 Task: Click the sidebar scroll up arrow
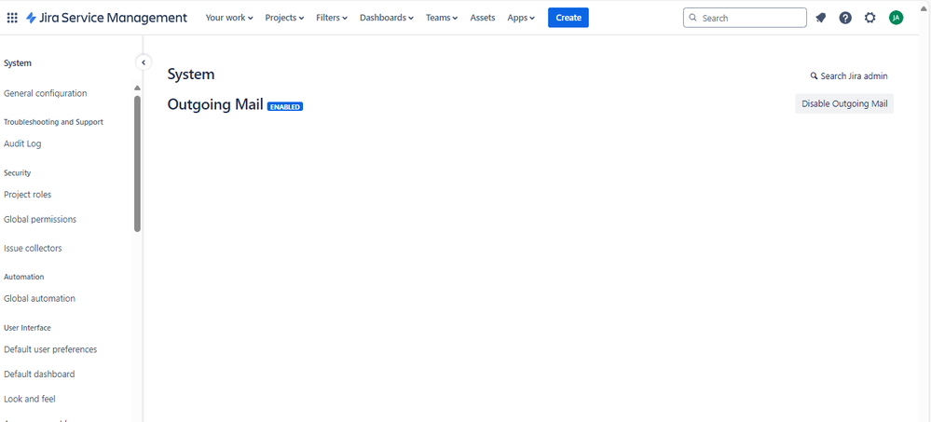[137, 88]
